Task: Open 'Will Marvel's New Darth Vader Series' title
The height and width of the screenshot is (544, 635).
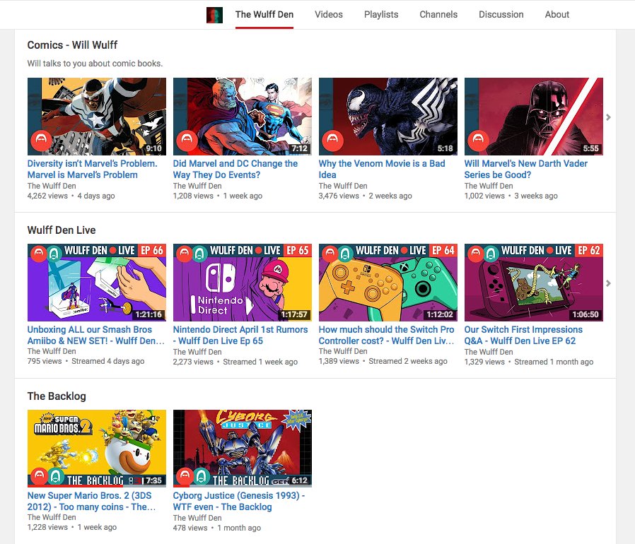Action: point(525,169)
